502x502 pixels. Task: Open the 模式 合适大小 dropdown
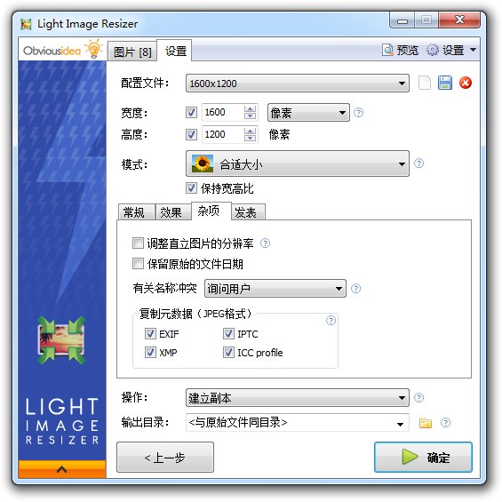click(x=298, y=163)
